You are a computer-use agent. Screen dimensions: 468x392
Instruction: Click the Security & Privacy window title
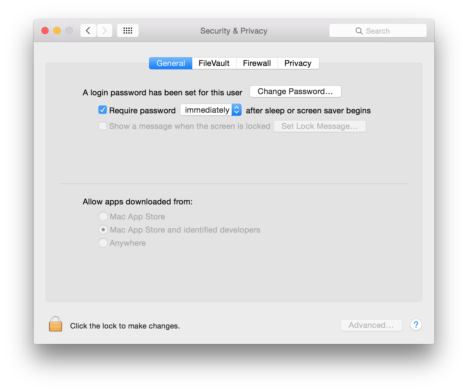point(234,31)
